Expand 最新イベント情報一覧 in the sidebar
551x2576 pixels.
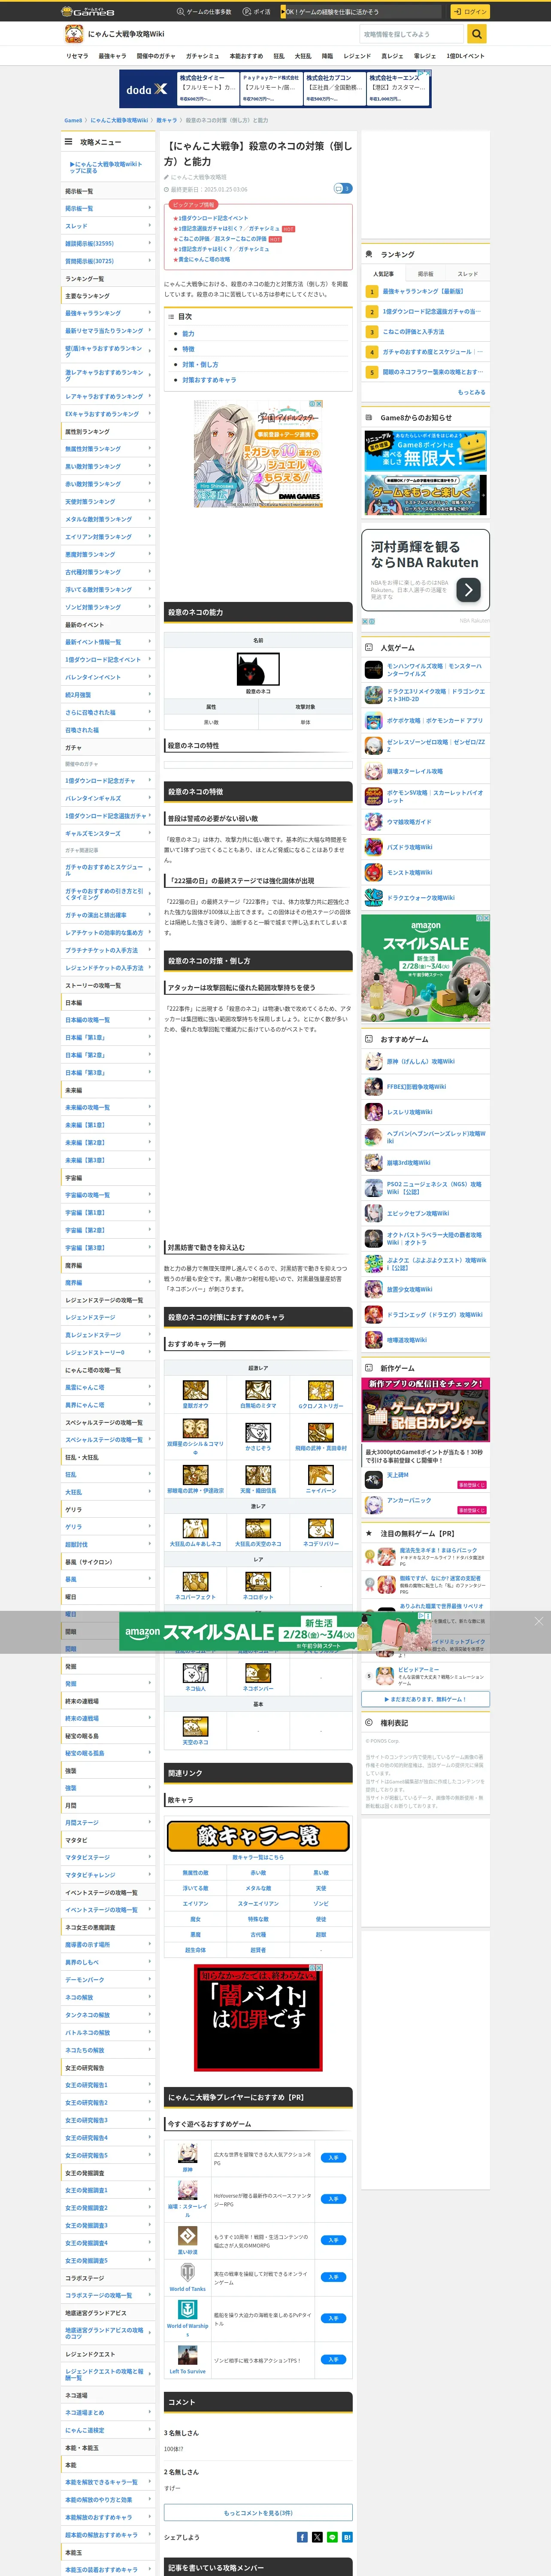(108, 642)
